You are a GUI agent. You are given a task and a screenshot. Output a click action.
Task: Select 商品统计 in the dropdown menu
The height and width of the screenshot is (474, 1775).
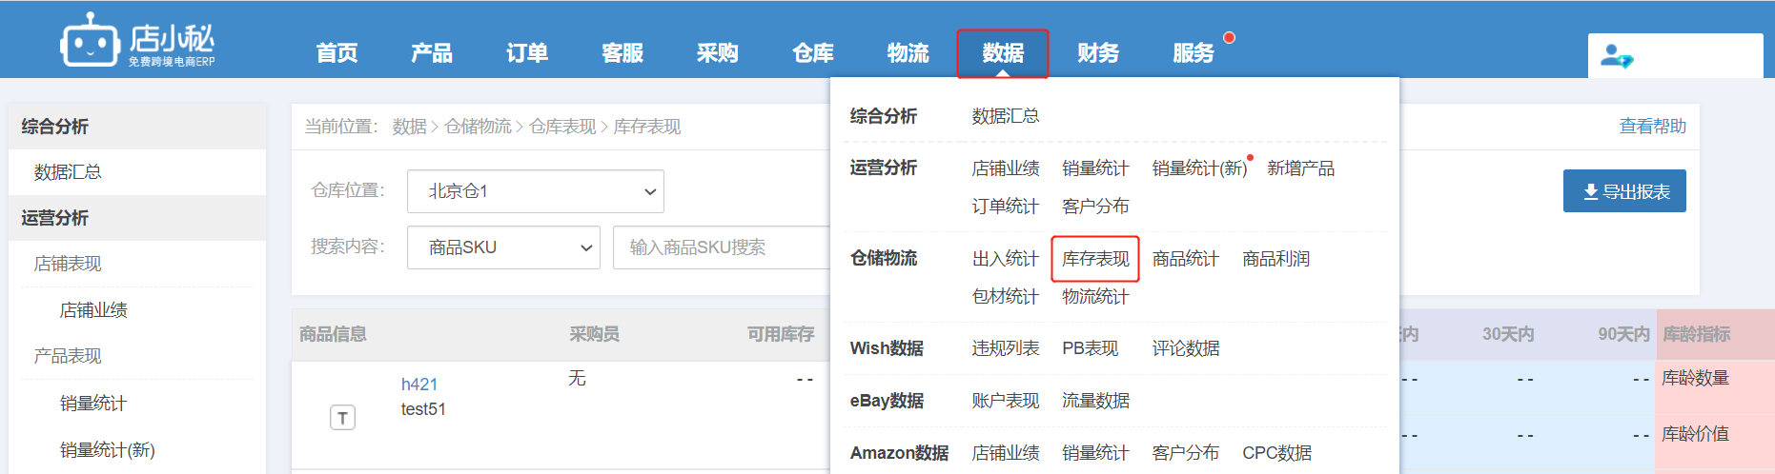(x=1186, y=259)
